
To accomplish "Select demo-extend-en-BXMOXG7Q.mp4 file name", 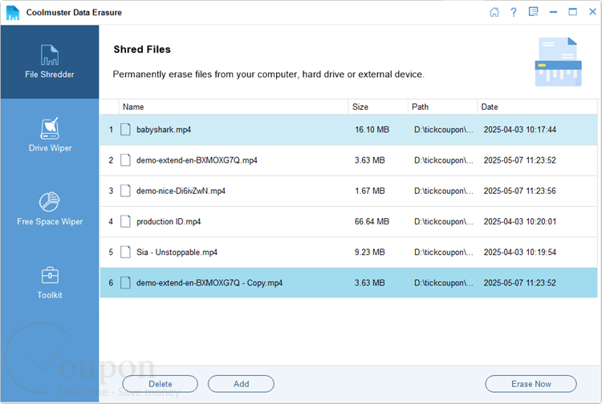I will point(197,160).
